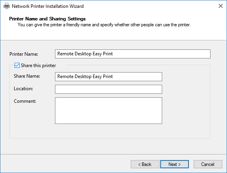Click inside the Comment text area
The height and width of the screenshot is (173, 227).
pos(108,111)
